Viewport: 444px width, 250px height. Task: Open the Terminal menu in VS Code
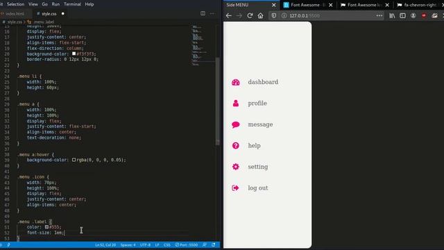click(x=72, y=4)
